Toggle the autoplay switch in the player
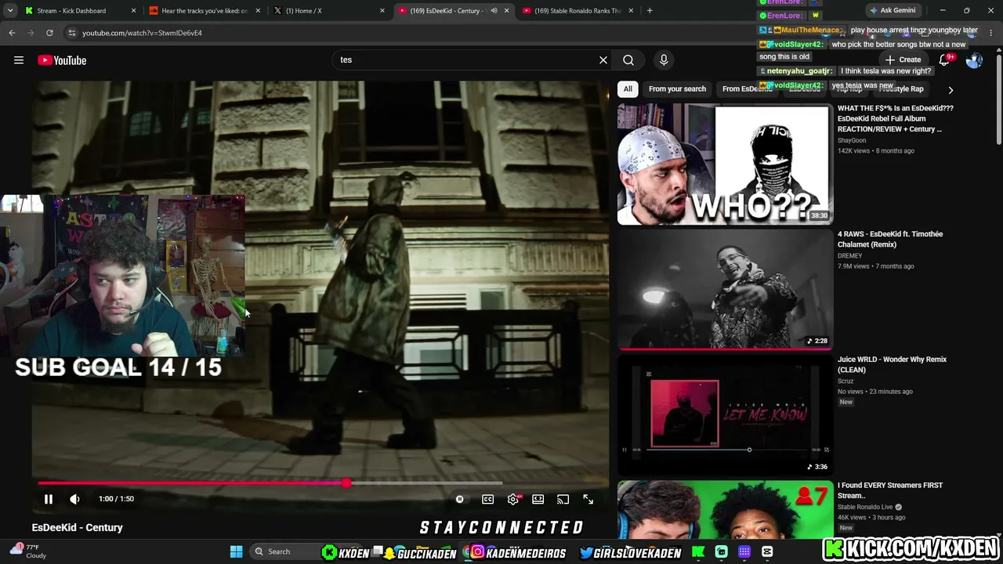 [460, 499]
